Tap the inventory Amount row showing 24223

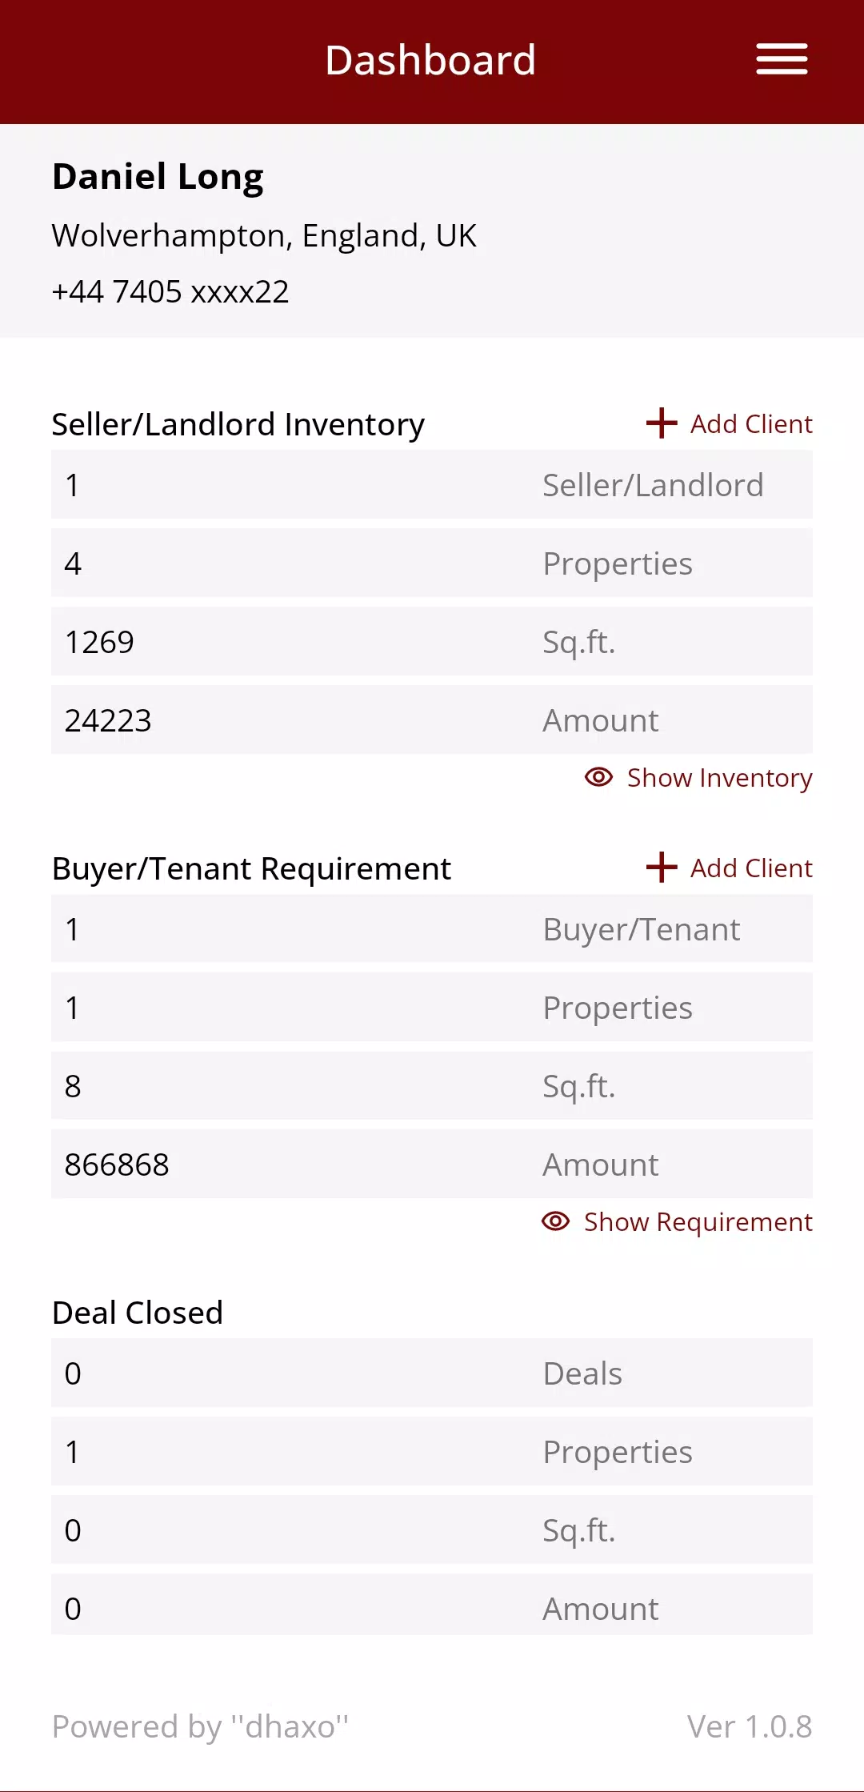[432, 720]
